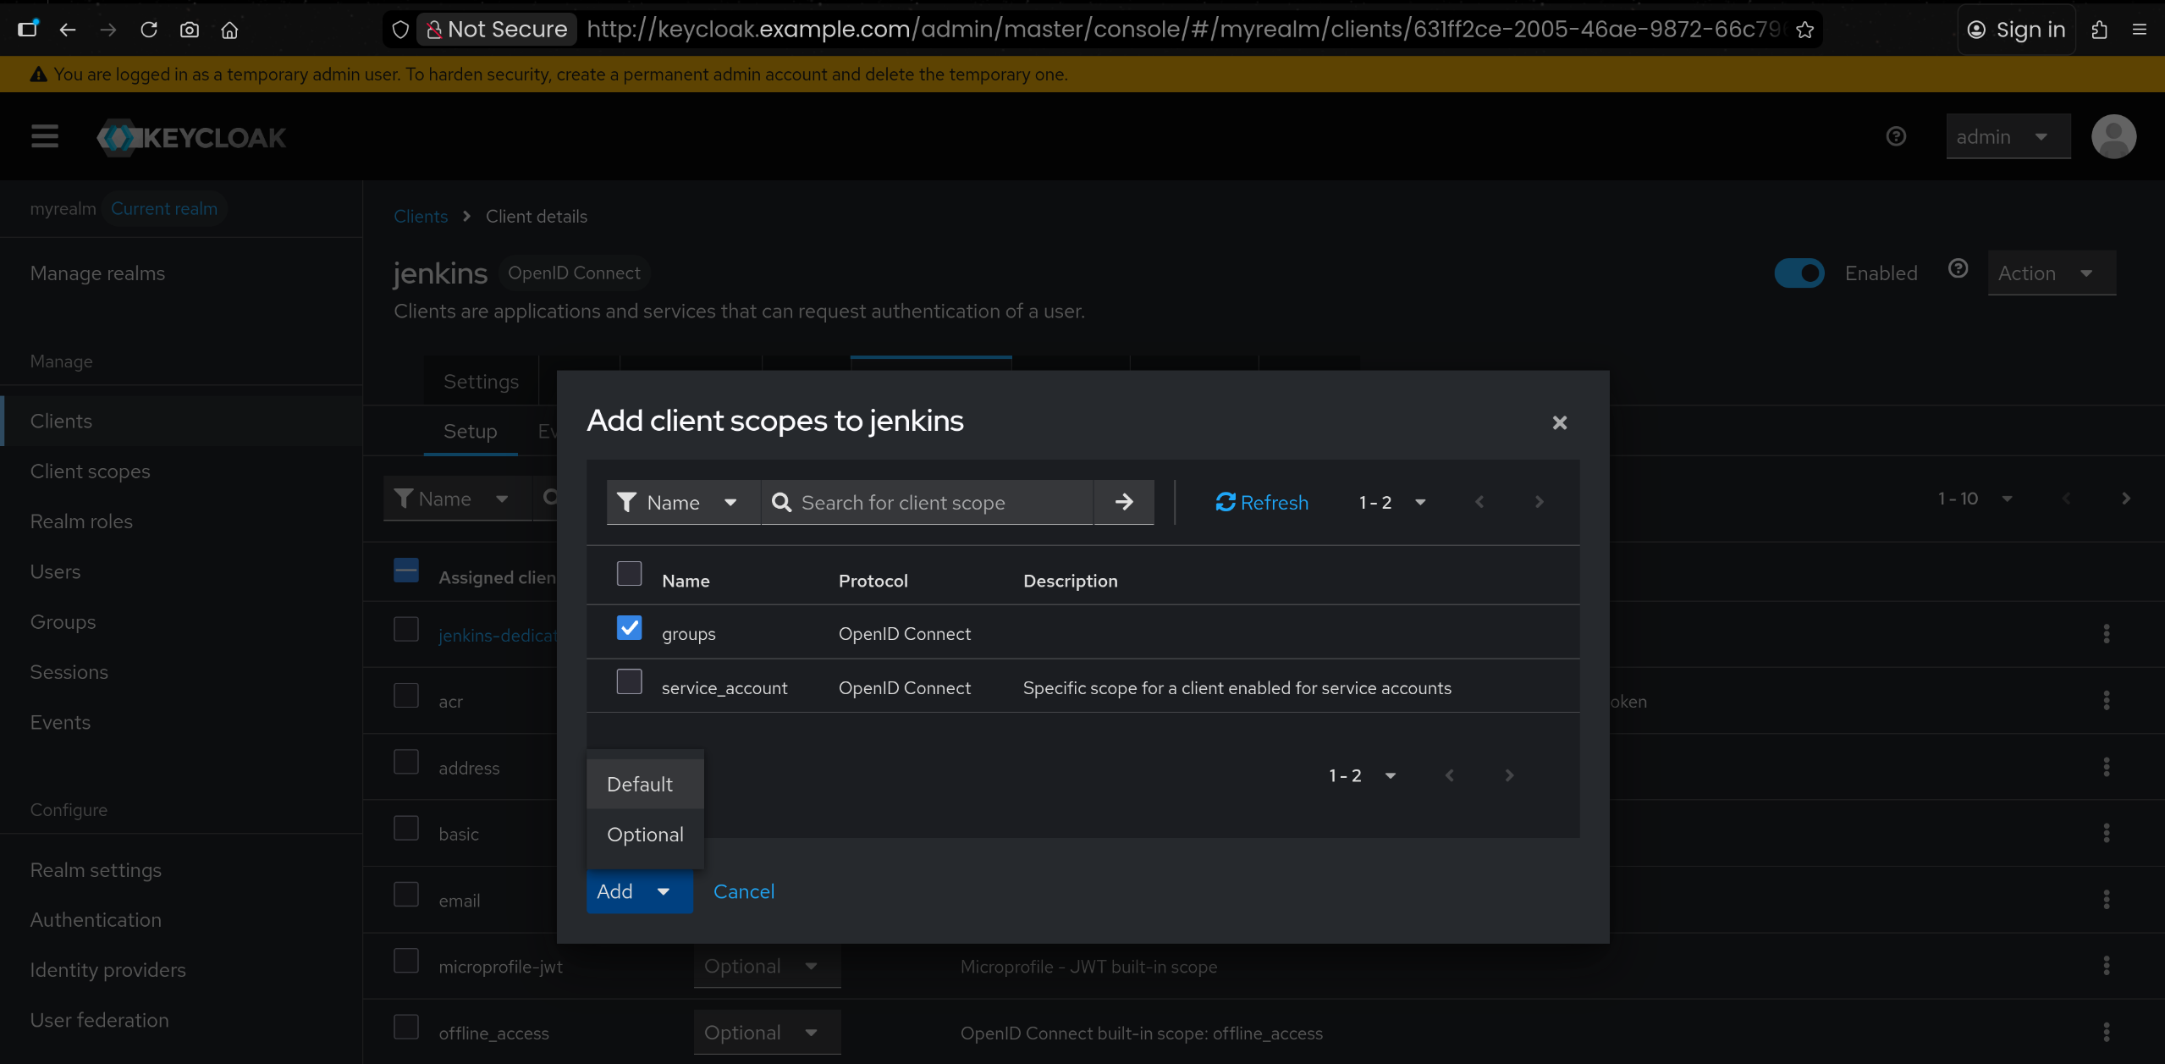Check the service_account scope checkbox
This screenshot has width=2165, height=1064.
629,681
